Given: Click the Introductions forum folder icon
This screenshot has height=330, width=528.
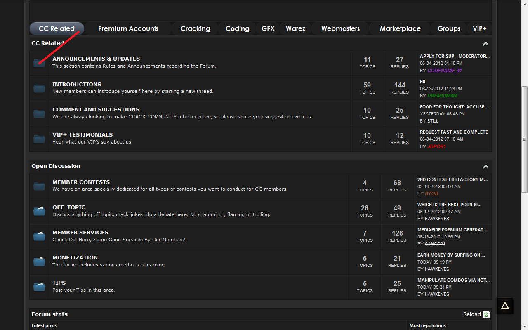Looking at the screenshot, I should point(39,88).
